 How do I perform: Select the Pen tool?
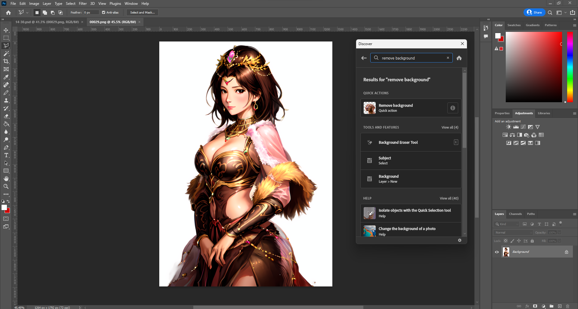6,147
